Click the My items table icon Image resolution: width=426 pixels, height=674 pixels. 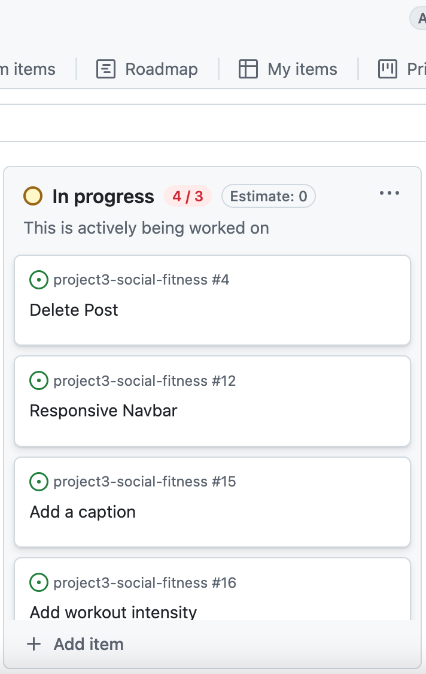pyautogui.click(x=248, y=69)
